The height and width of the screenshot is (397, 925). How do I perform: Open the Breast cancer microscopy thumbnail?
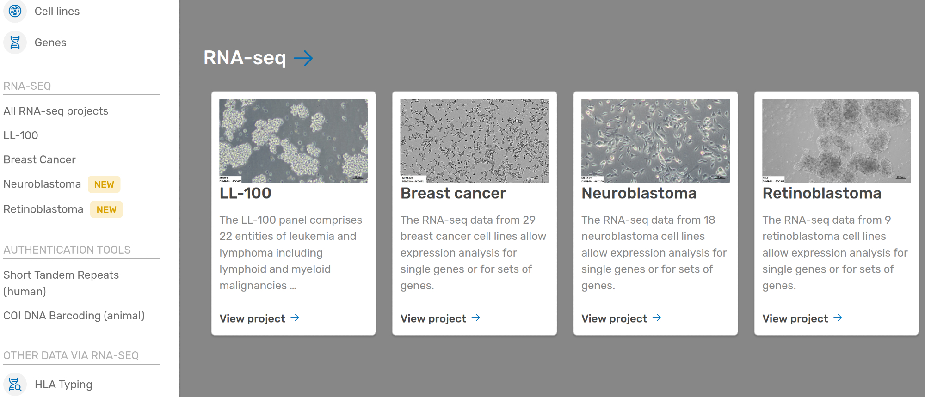tap(475, 141)
